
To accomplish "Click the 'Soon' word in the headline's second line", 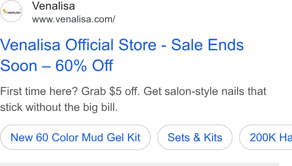I will click(19, 65).
